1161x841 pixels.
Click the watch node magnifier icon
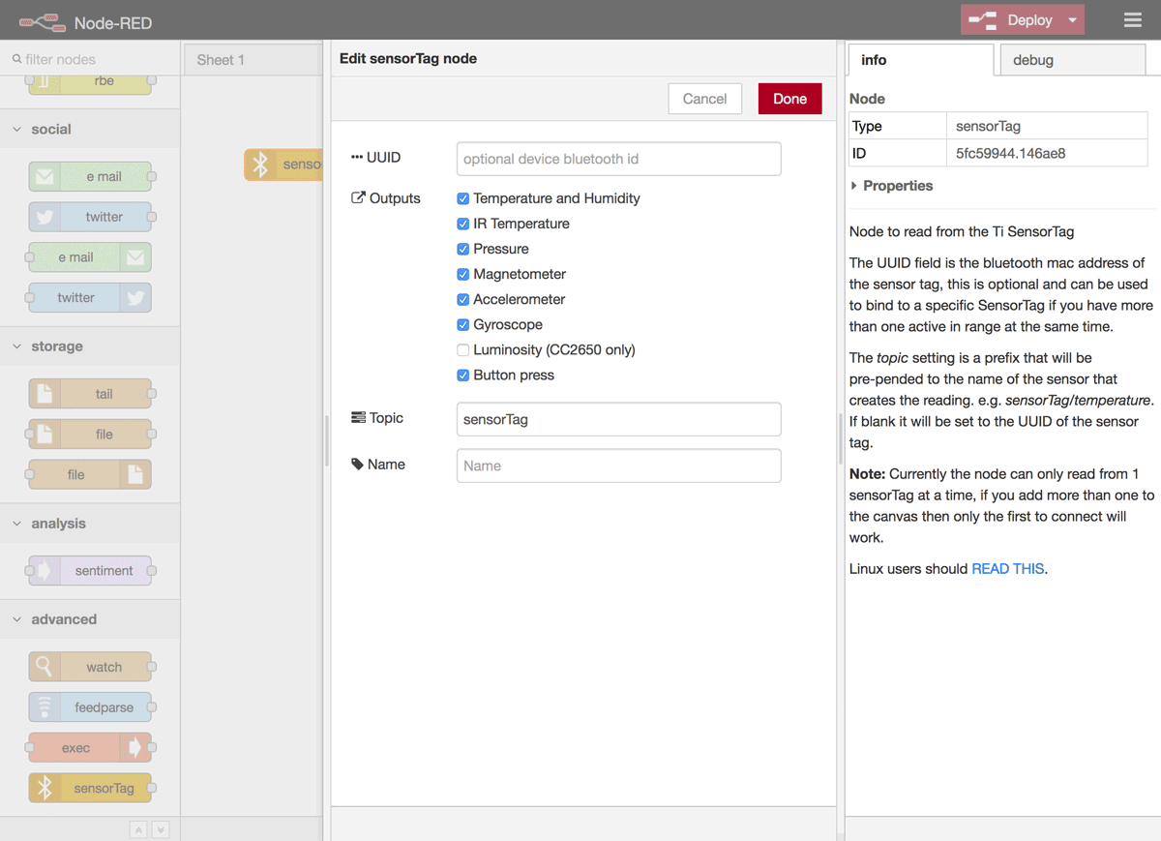(x=45, y=667)
